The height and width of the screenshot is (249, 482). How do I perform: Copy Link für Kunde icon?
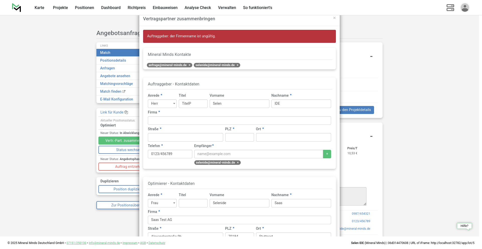[126, 112]
